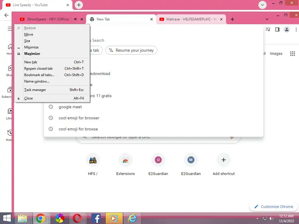This screenshot has height=224, width=299.
Task: Open HFS shortcut tile
Action: tap(93, 164)
